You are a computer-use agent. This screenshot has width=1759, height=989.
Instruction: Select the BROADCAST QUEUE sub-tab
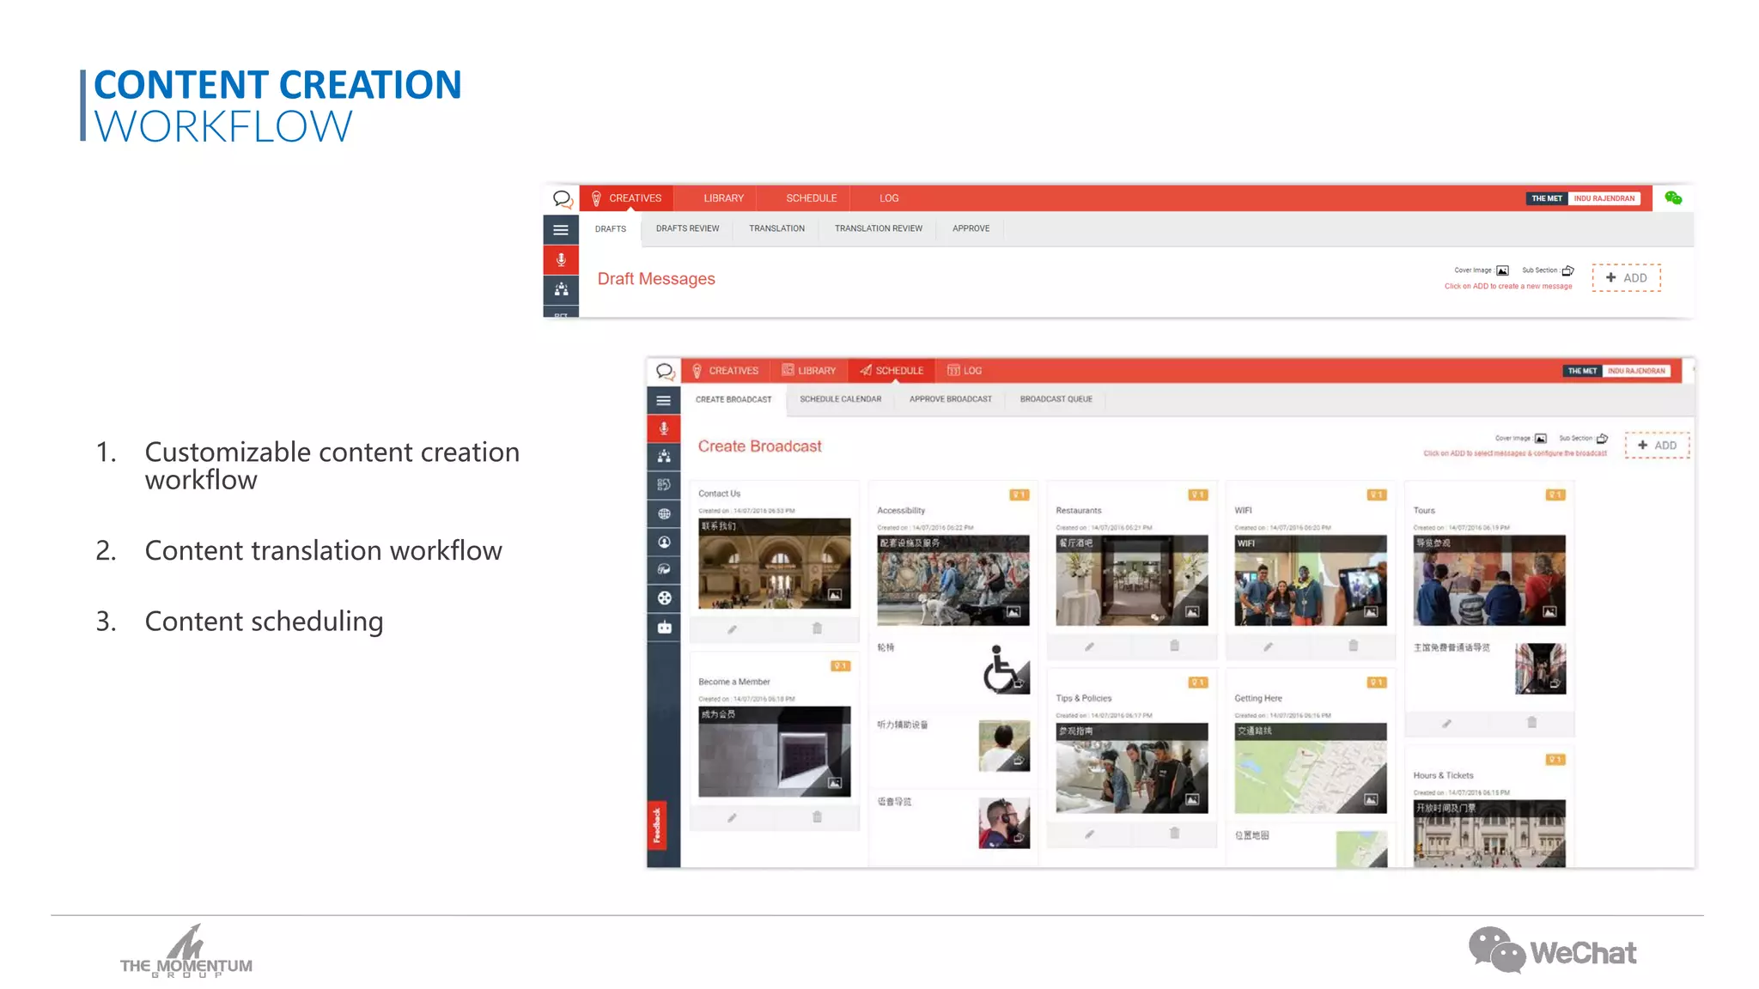click(x=1056, y=399)
